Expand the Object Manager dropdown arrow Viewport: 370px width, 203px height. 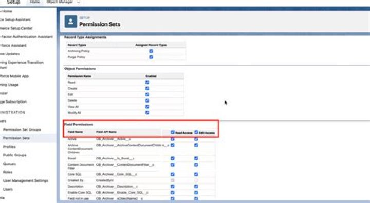79,2
